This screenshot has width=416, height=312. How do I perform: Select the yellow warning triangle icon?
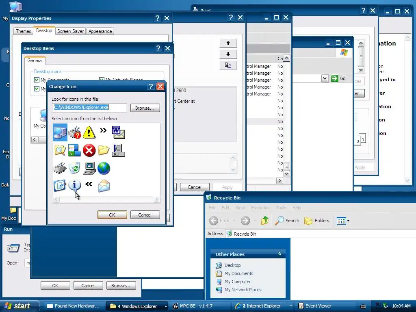(89, 132)
